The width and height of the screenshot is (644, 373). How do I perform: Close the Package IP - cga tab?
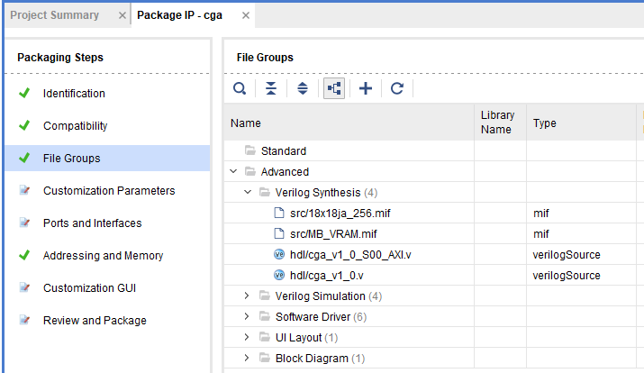(x=246, y=15)
